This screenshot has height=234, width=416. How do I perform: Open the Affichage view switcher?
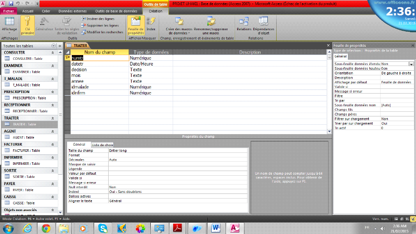click(9, 24)
